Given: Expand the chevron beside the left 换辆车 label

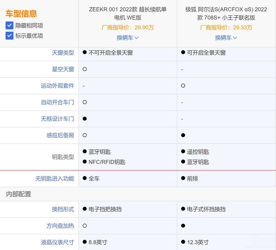Looking at the screenshot, I should pos(136,38).
